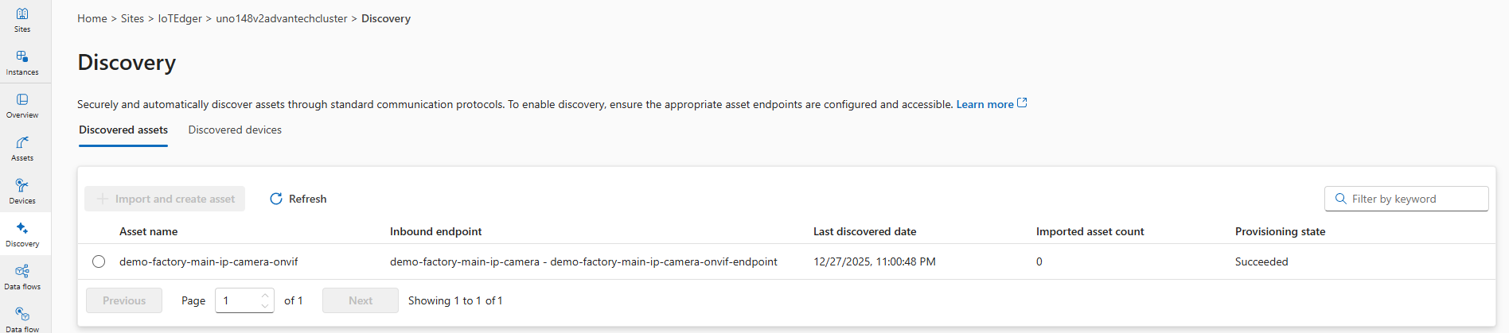Viewport: 1509px width, 333px height.
Task: Click the IoTEdger breadcrumb link
Action: pos(180,18)
